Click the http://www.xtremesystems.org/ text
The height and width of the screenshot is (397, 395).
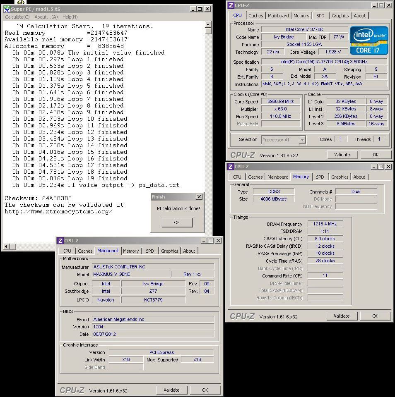click(x=59, y=212)
